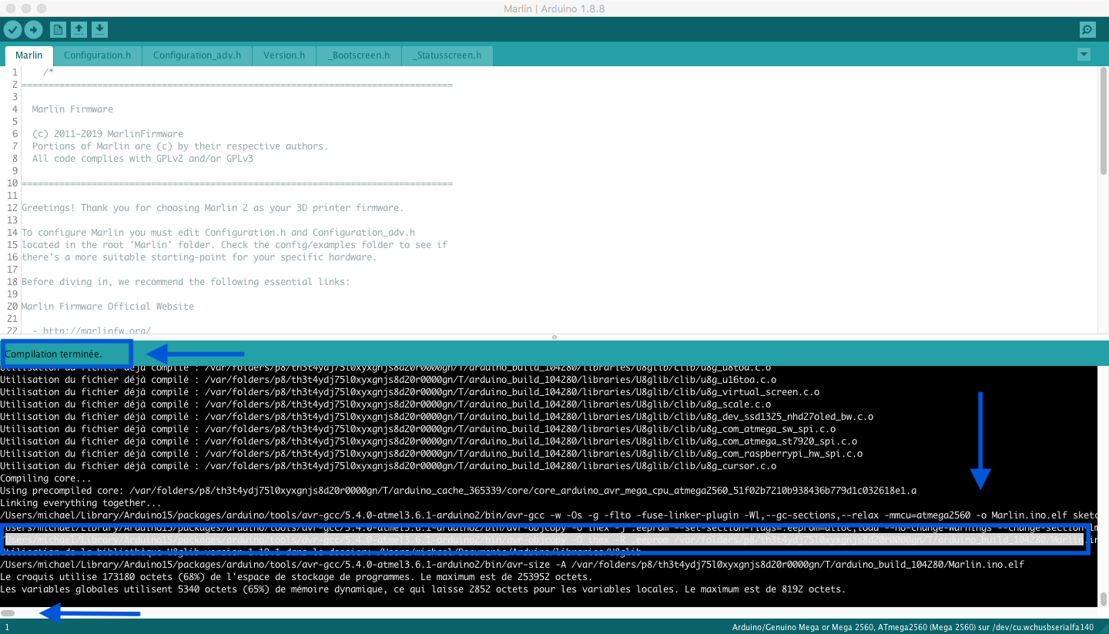Click the 'To configure Marlin you must edit' line
The width and height of the screenshot is (1109, 634).
(218, 233)
